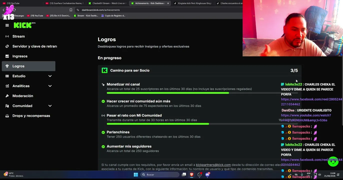Click the Kick badge beside Camino para ser Socio
Viewport: 343px width, 180px height.
coord(105,70)
